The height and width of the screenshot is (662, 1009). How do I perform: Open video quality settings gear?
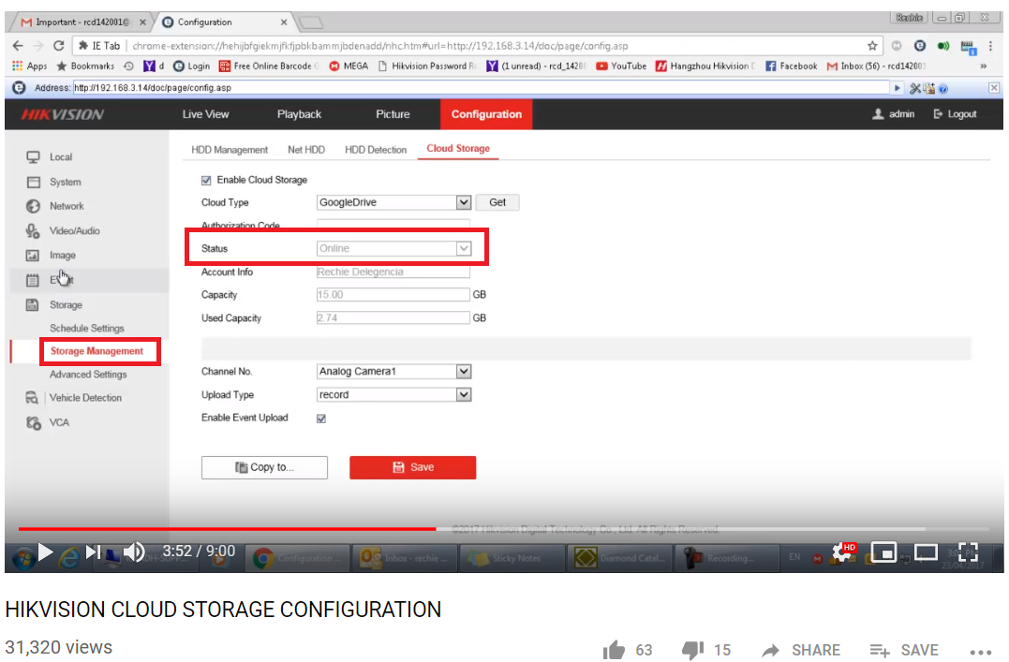pos(842,552)
